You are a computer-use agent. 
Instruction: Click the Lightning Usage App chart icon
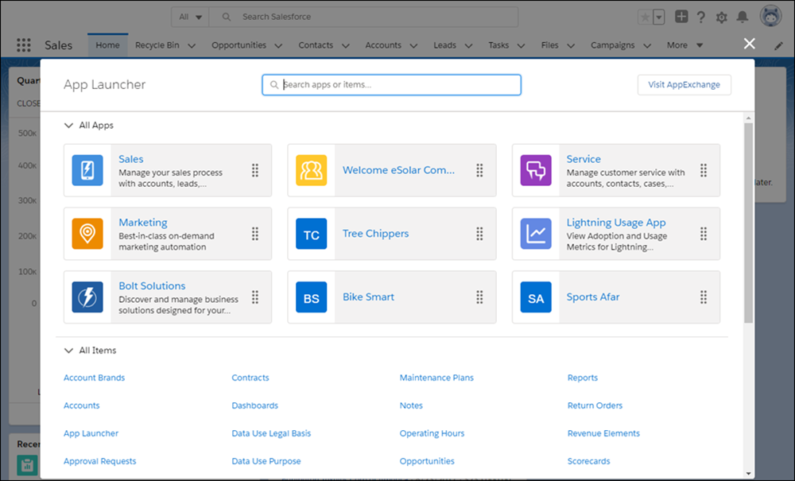pos(536,234)
